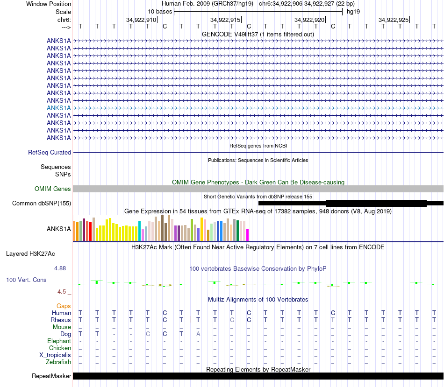Screen dimensions: 444x387
Task: Click the Basewise Conservation by PhyloP title
Action: [x=258, y=269]
